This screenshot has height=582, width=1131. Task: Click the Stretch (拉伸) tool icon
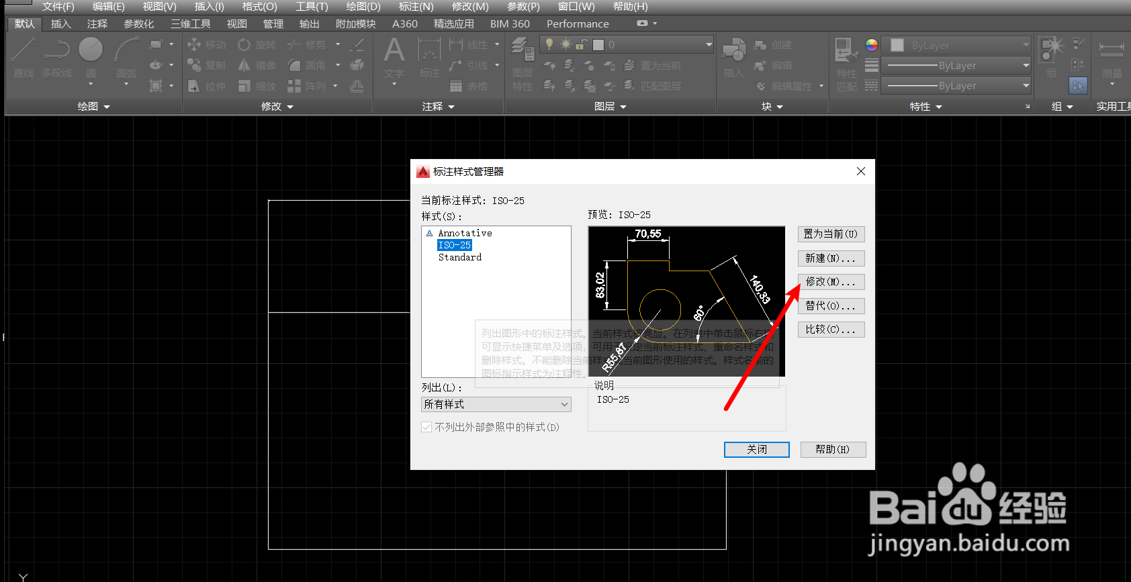coord(194,86)
